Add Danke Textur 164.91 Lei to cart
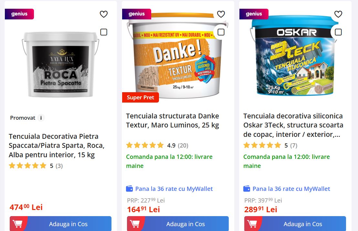 (178, 224)
